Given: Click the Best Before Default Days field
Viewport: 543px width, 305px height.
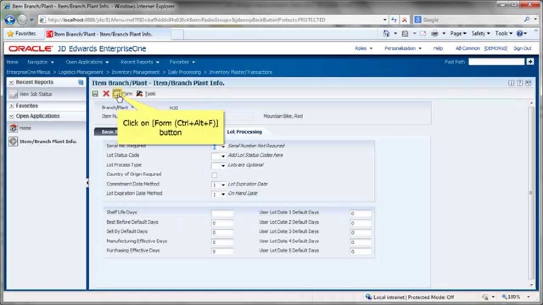Looking at the screenshot, I should (222, 223).
